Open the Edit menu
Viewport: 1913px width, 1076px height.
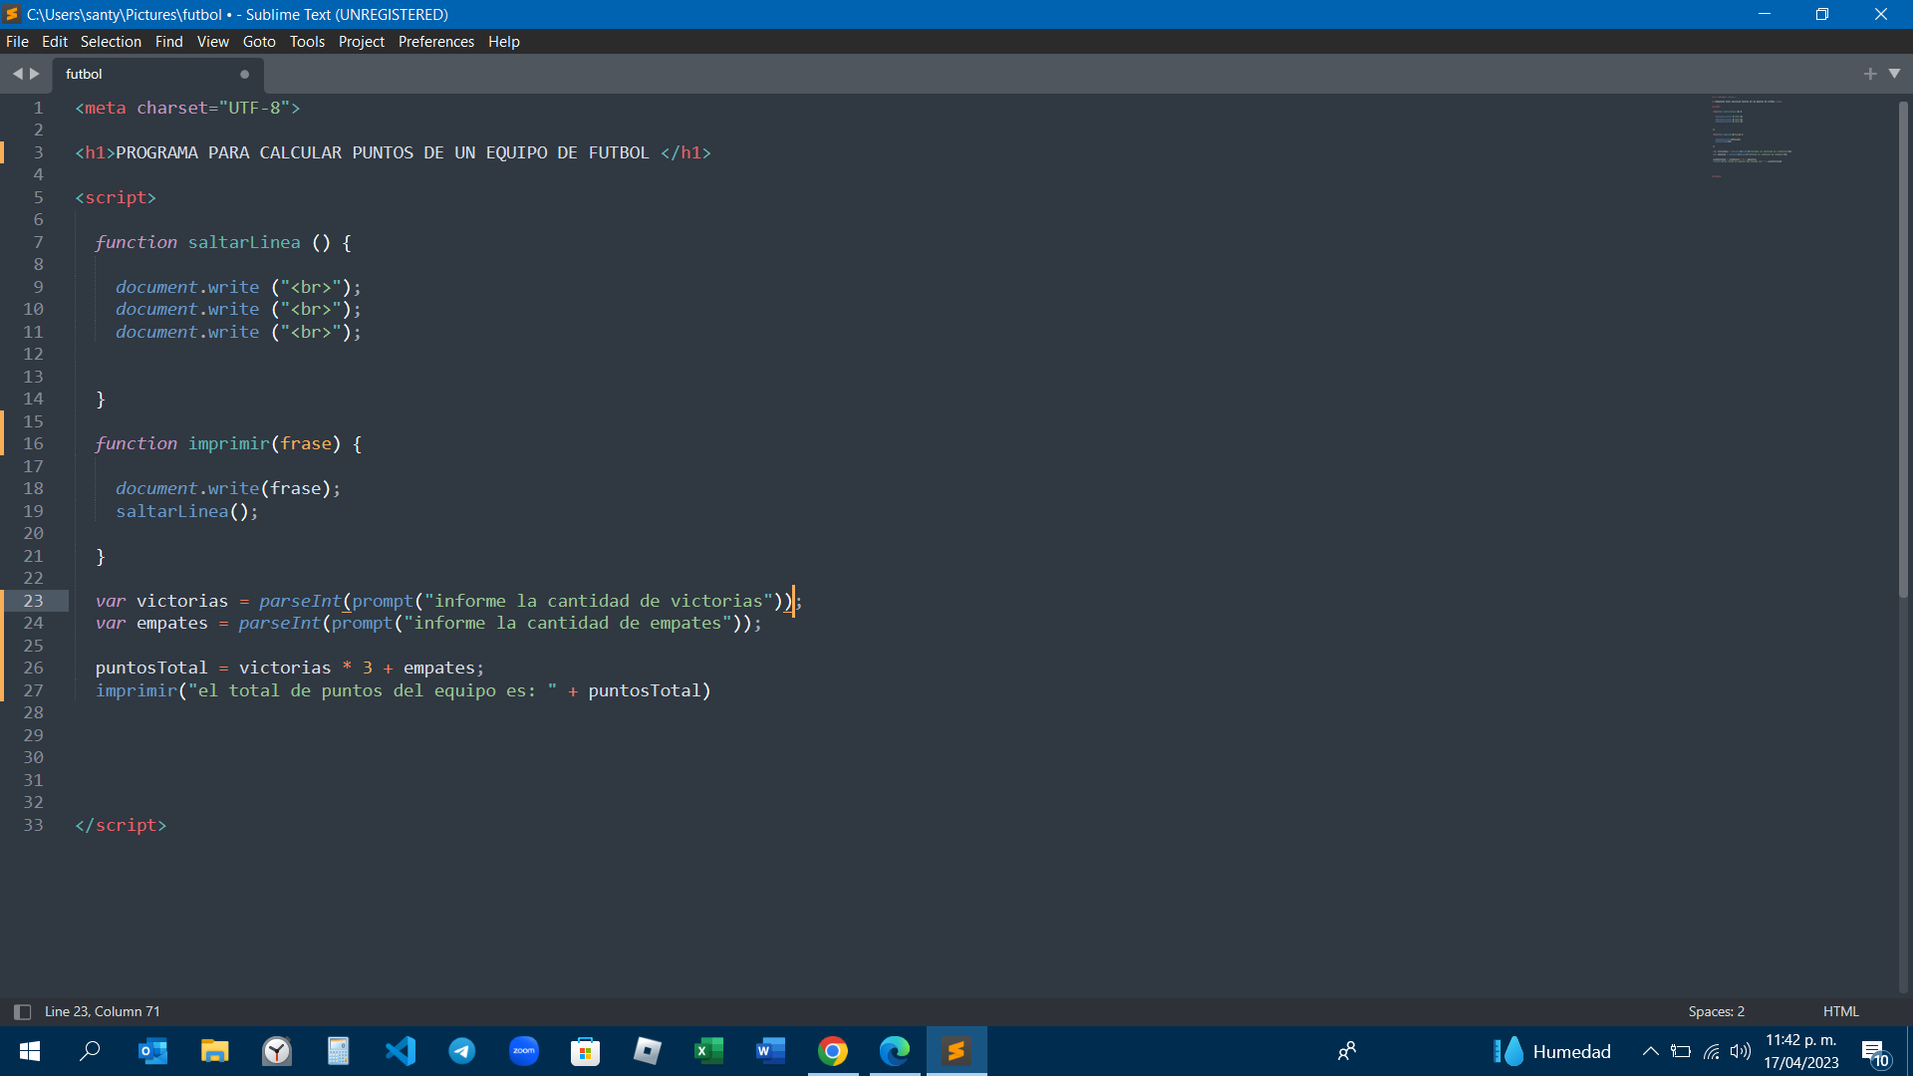(x=55, y=42)
